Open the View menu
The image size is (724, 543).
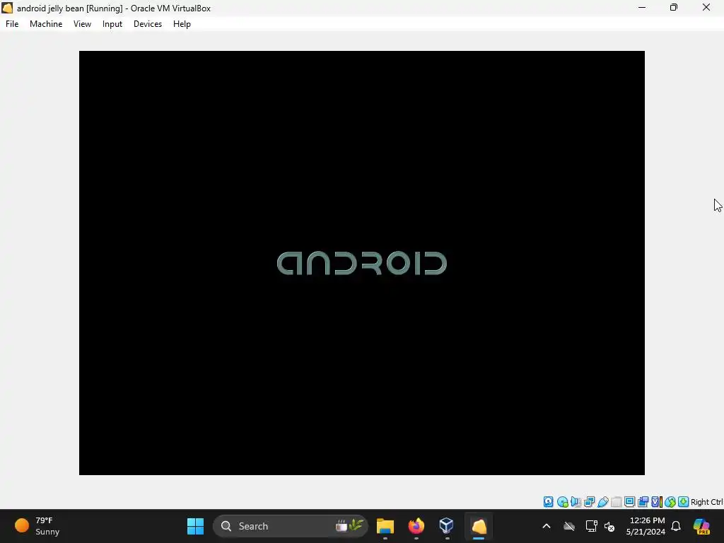82,24
